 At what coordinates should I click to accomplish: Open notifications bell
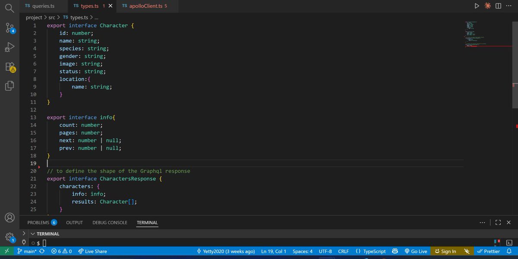(509, 251)
